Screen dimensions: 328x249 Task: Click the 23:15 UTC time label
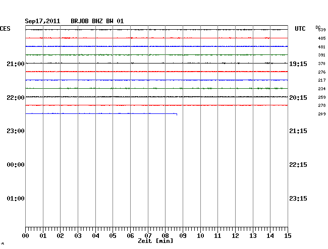[298, 198]
